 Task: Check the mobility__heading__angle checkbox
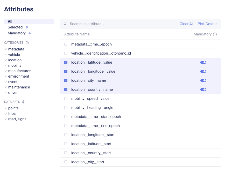66,108
